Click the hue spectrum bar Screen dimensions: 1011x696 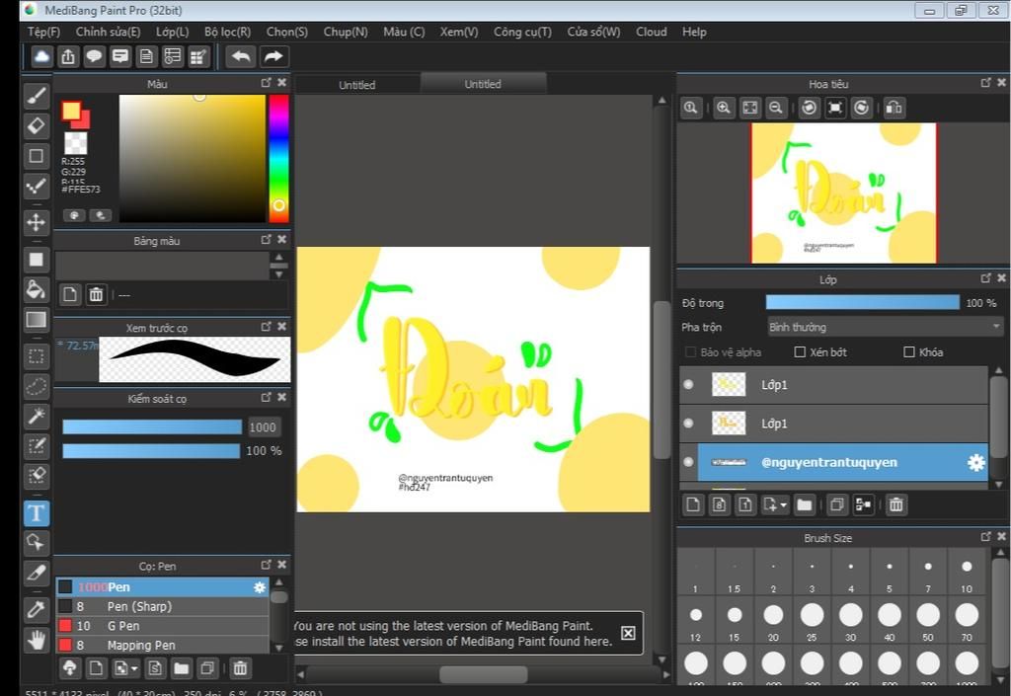click(278, 159)
